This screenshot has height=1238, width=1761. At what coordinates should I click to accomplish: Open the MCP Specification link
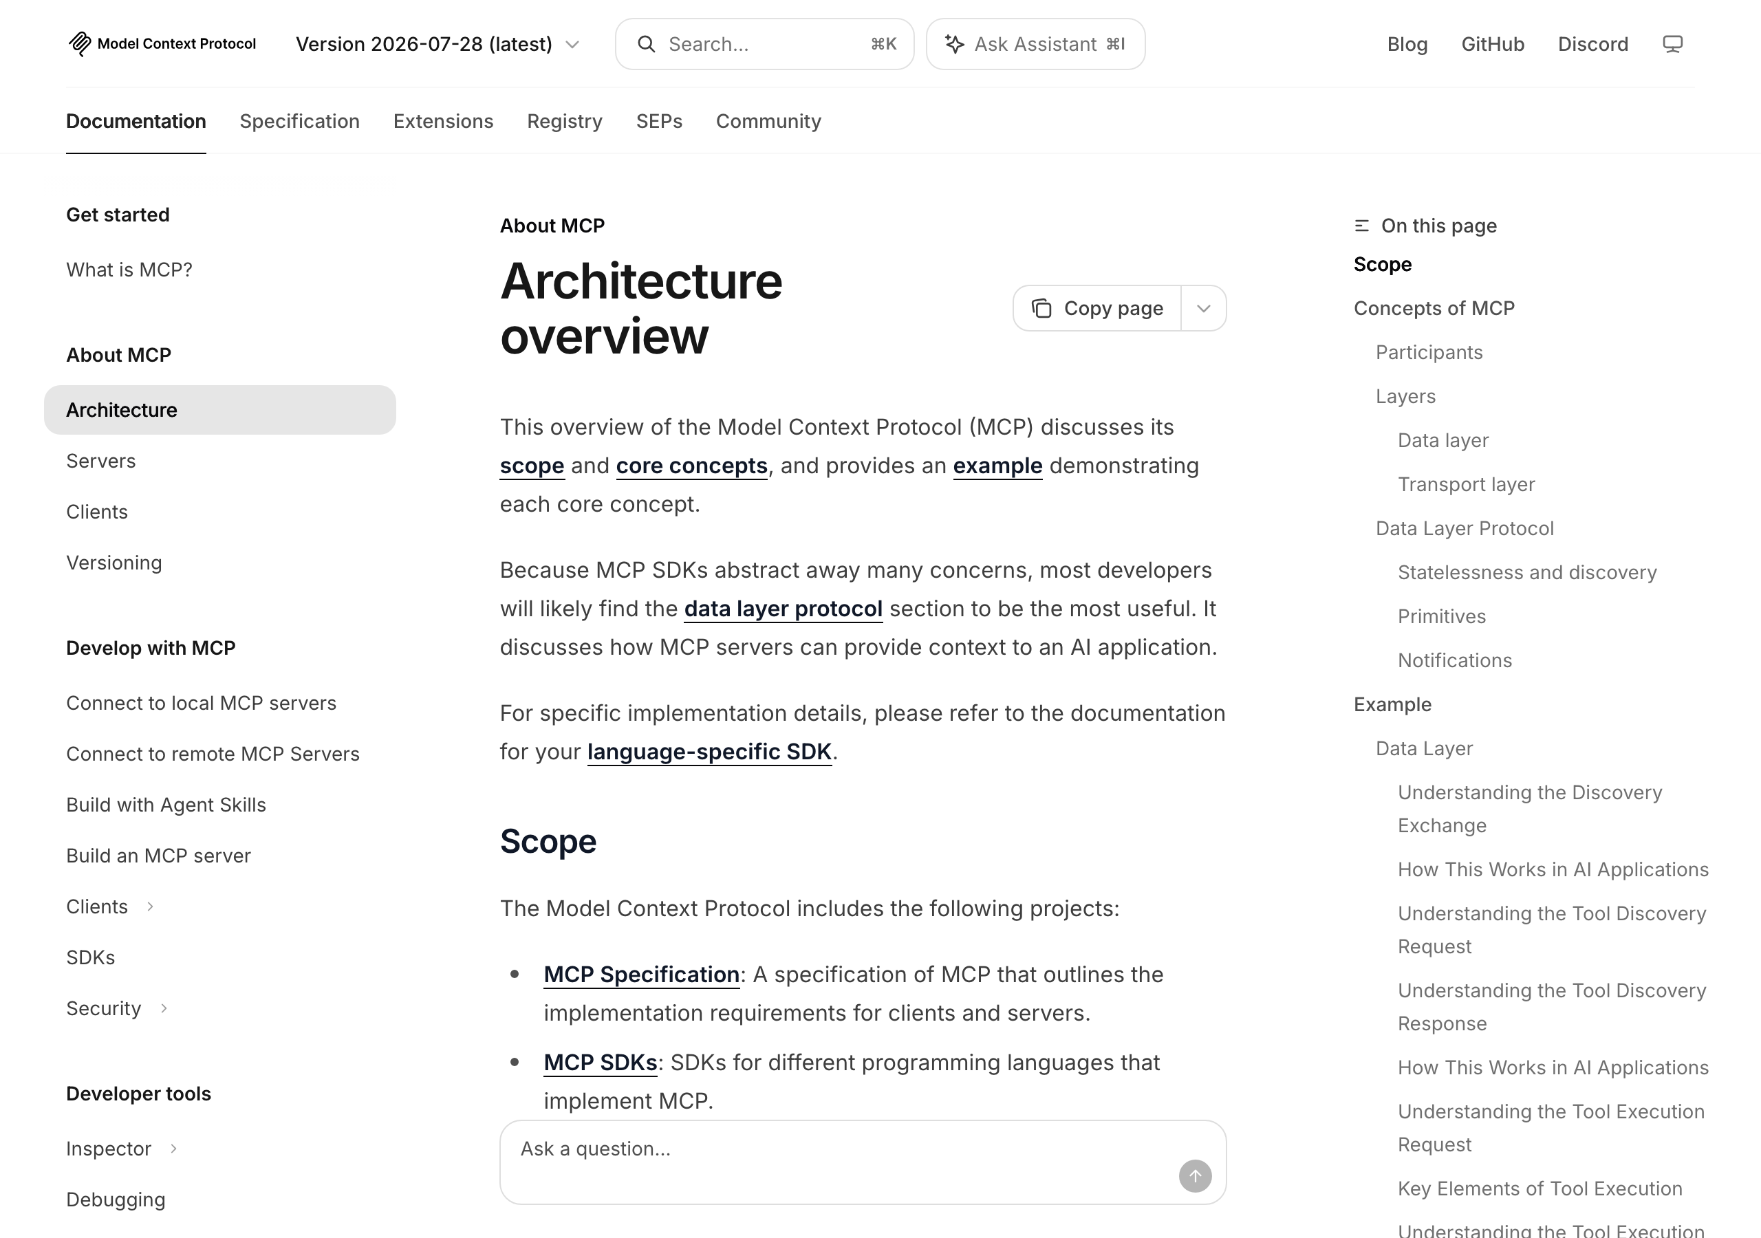[x=641, y=975]
